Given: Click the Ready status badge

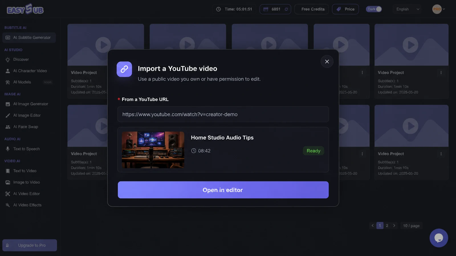Looking at the screenshot, I should 313,151.
